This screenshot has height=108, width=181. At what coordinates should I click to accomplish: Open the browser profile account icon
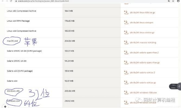pos(178,1)
